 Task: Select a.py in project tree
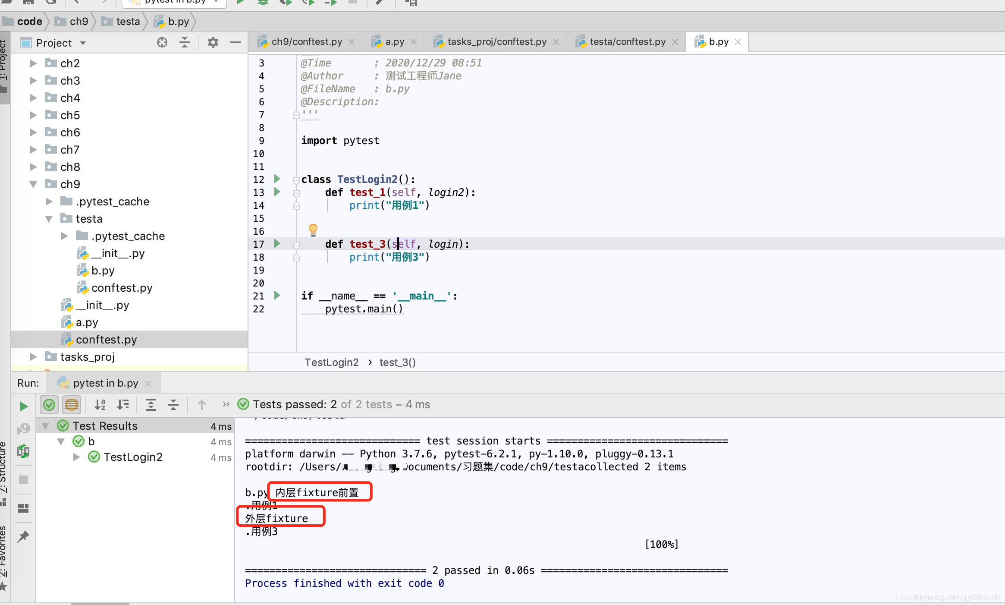tap(87, 322)
